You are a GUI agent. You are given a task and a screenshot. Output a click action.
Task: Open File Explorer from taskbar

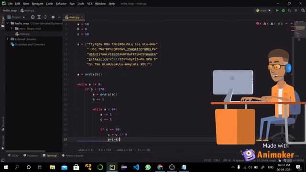coord(52,167)
